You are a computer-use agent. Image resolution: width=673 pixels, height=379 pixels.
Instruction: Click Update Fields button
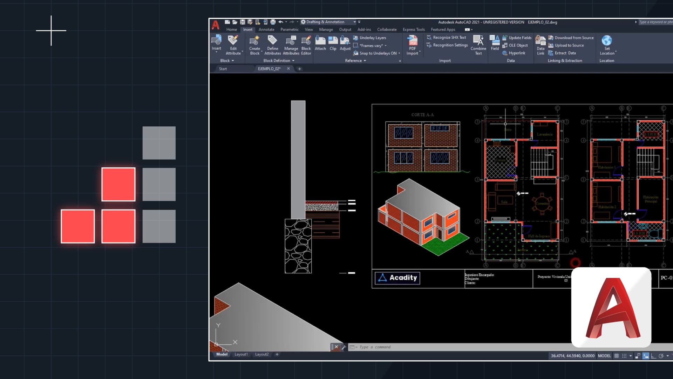(520, 38)
